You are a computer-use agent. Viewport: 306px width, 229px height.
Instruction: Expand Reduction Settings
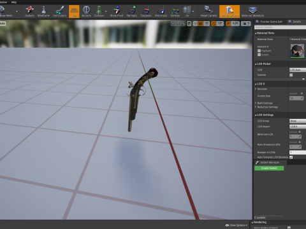pos(256,107)
